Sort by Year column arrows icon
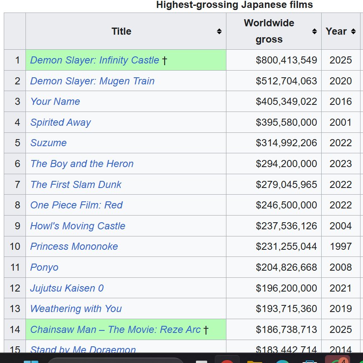This screenshot has width=363, height=363. point(353,31)
